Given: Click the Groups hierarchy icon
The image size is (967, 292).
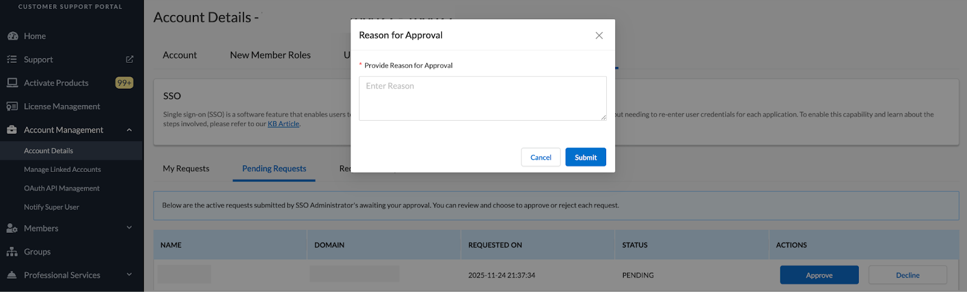Looking at the screenshot, I should tap(12, 252).
